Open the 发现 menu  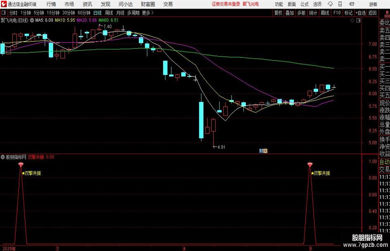click(106, 4)
